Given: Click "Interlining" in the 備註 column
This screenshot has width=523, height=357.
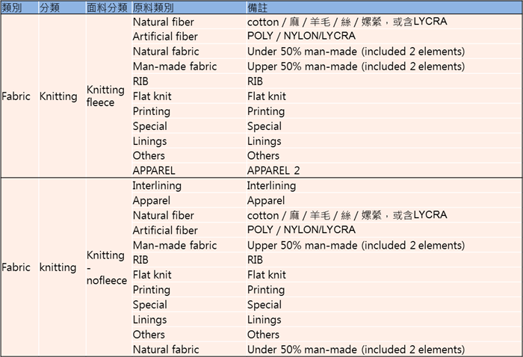Looking at the screenshot, I should click(270, 185).
